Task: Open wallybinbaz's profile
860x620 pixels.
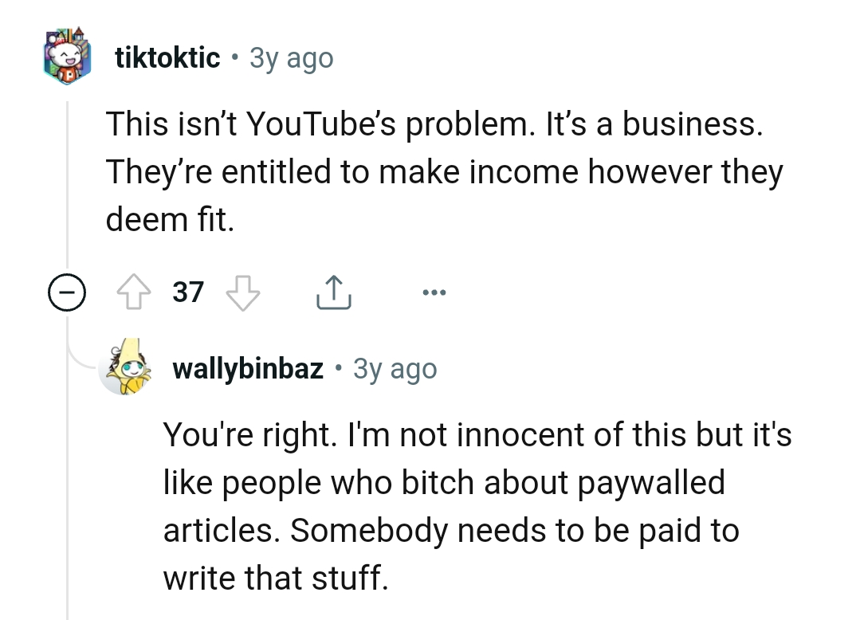Action: pos(247,368)
